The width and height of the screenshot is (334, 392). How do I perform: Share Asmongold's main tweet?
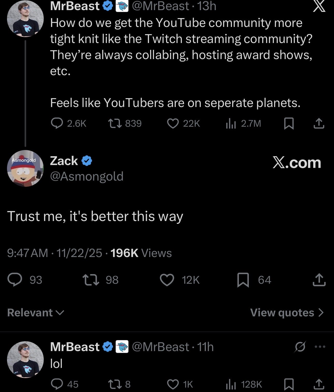tap(319, 280)
